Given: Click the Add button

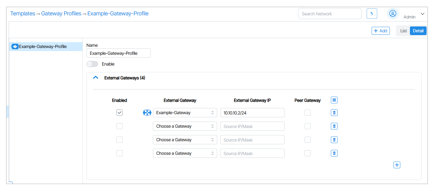Looking at the screenshot, I should 380,31.
